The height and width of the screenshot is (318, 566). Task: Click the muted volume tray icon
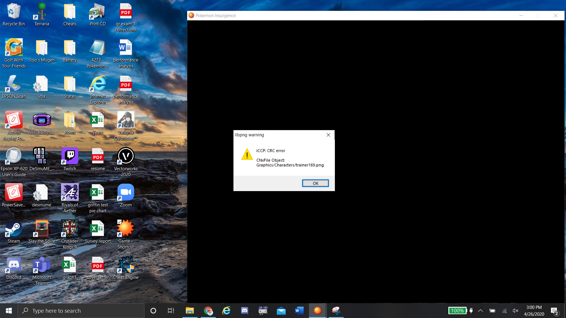point(516,311)
